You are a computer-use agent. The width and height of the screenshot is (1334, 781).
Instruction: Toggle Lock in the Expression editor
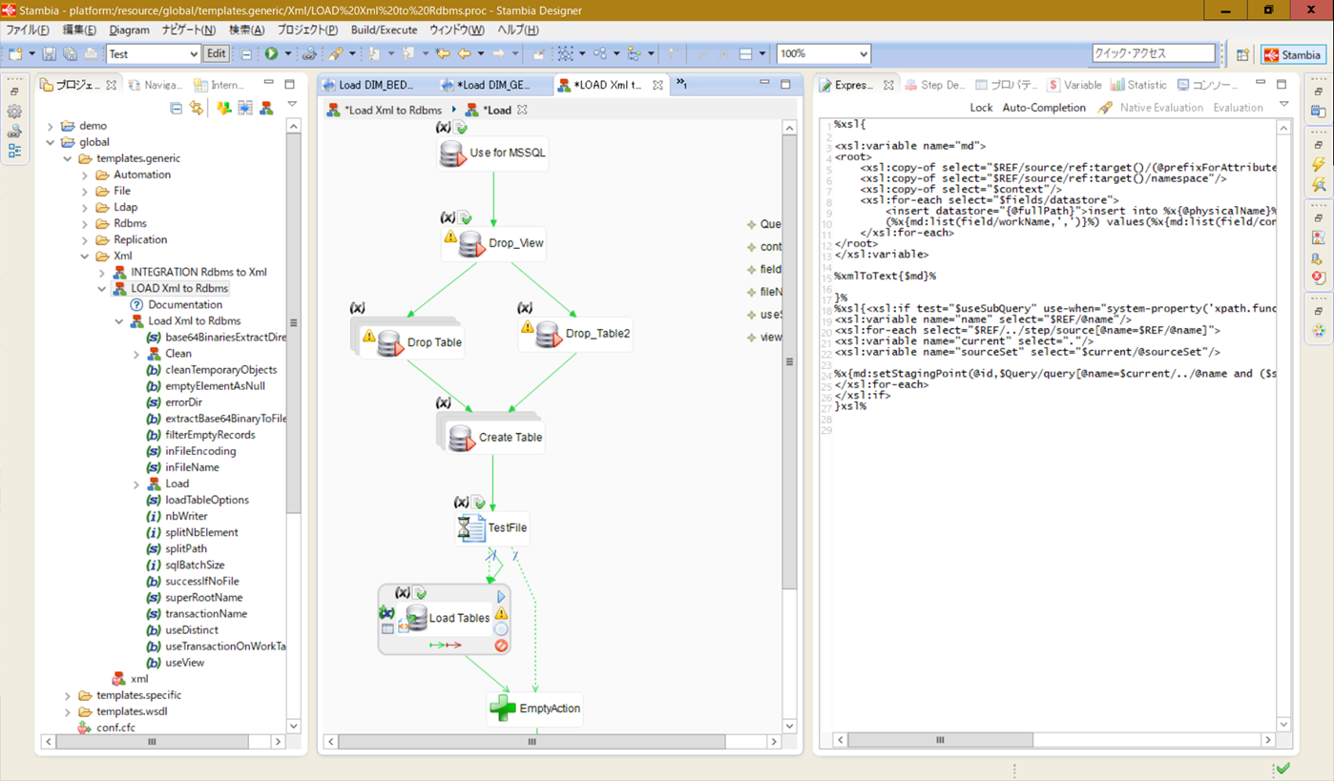[981, 108]
